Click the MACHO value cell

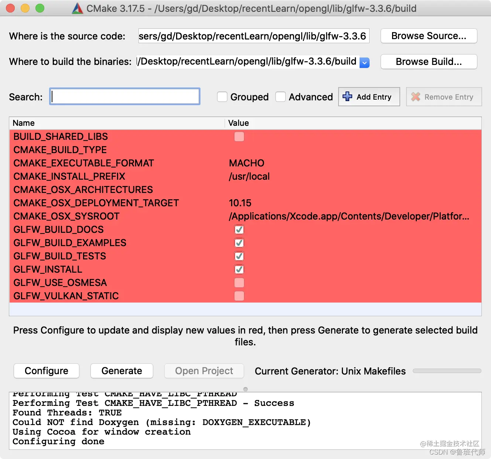click(x=247, y=163)
